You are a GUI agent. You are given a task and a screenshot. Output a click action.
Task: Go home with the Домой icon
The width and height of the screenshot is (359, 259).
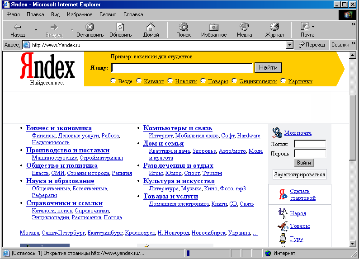(151, 27)
